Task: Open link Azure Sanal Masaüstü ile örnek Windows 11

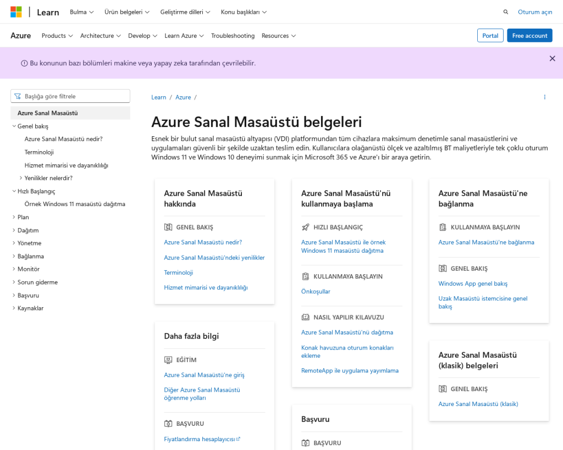Action: pyautogui.click(x=343, y=247)
